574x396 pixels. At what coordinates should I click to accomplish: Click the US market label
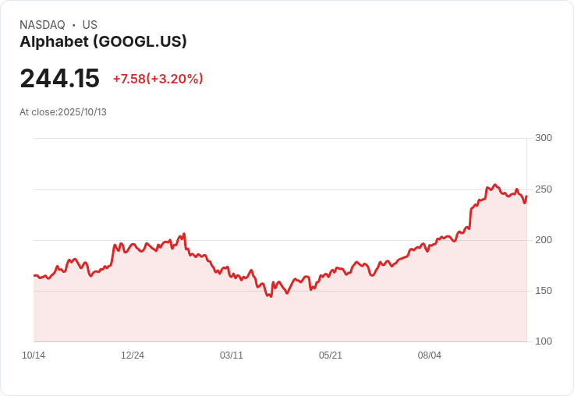click(x=90, y=25)
